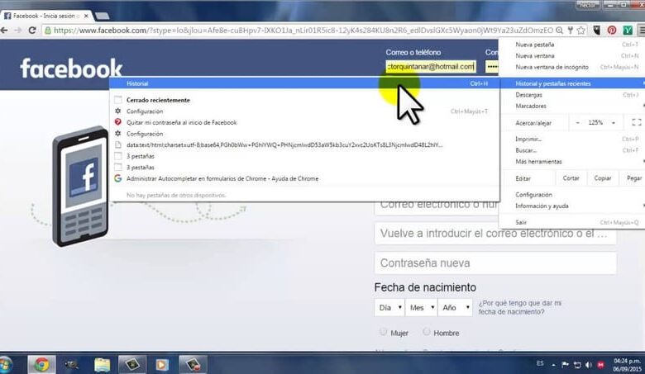
Task: Click the Cortar button
Action: click(x=571, y=178)
